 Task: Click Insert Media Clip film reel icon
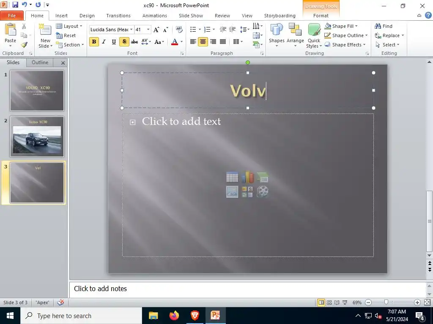pos(262,192)
